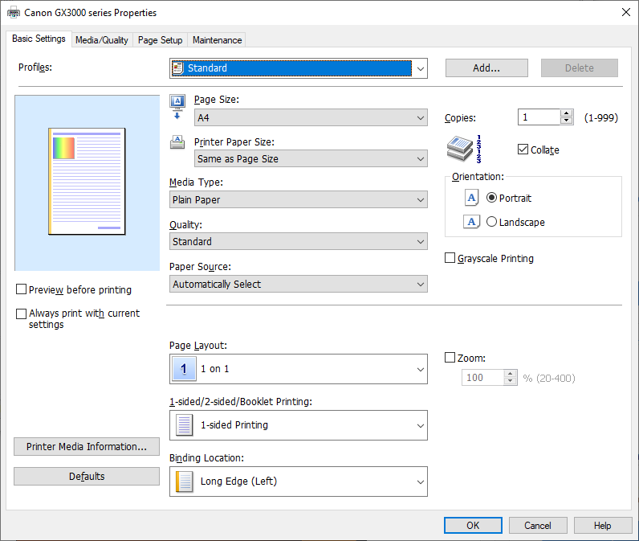Click the Portrait orientation page icon
This screenshot has width=639, height=541.
471,198
